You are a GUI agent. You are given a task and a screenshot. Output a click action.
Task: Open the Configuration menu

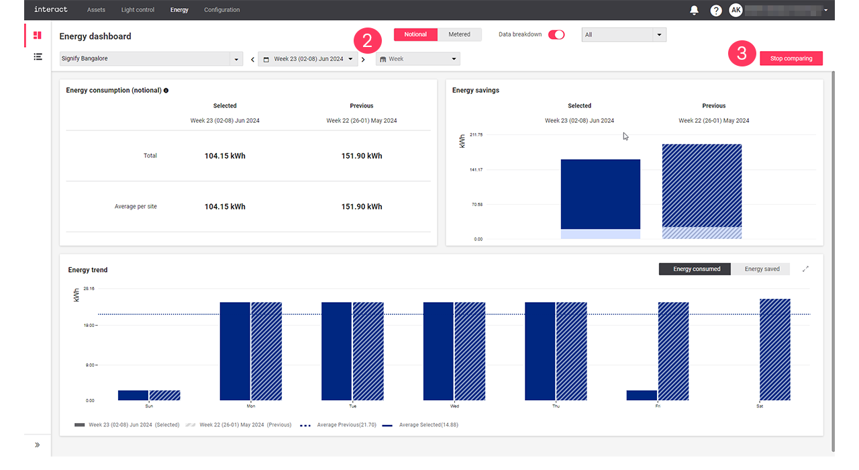221,9
